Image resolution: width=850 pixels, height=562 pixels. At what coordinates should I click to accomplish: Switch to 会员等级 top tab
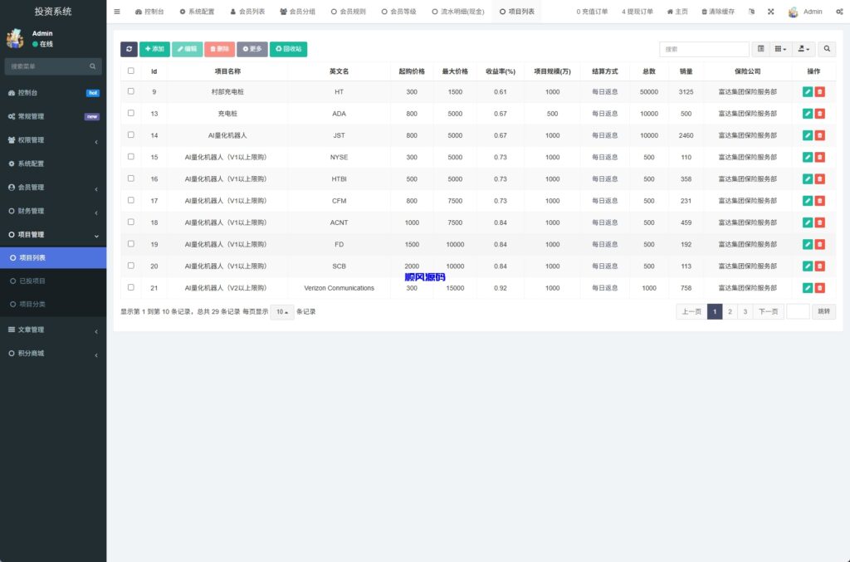[x=399, y=12]
